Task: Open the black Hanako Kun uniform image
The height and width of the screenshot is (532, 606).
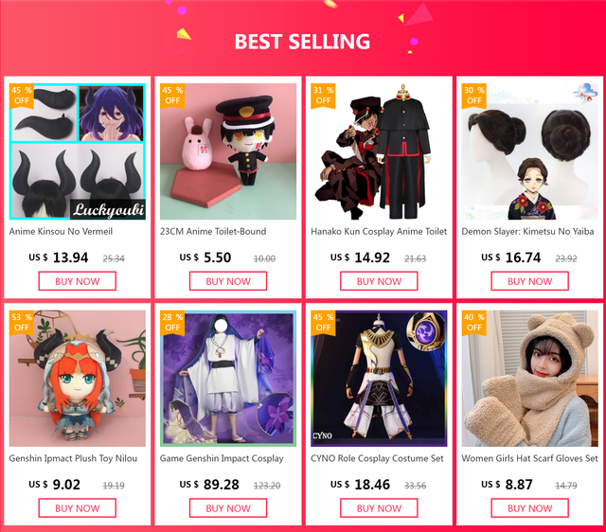Action: 379,151
